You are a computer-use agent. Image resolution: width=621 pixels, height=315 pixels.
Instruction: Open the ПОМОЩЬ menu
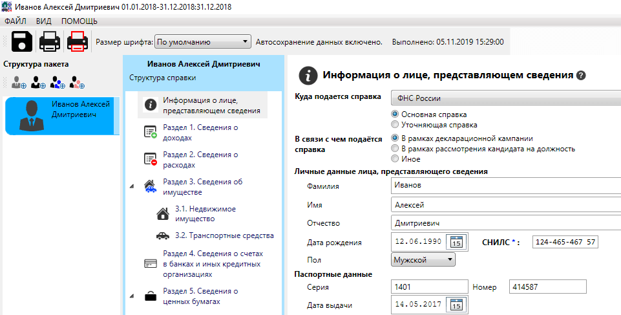click(79, 21)
